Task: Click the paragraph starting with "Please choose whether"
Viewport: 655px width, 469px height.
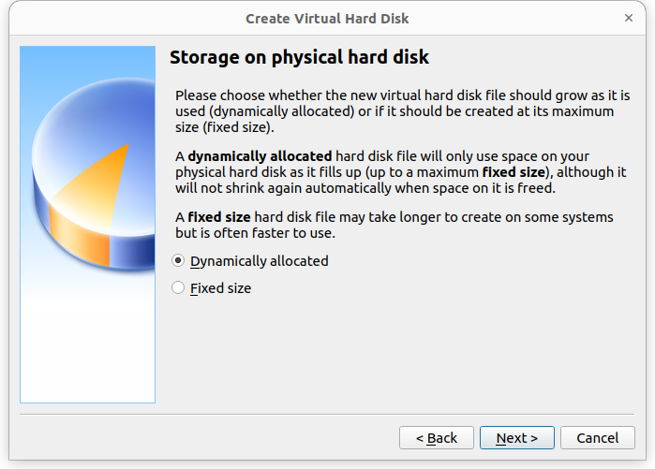Action: (x=402, y=111)
